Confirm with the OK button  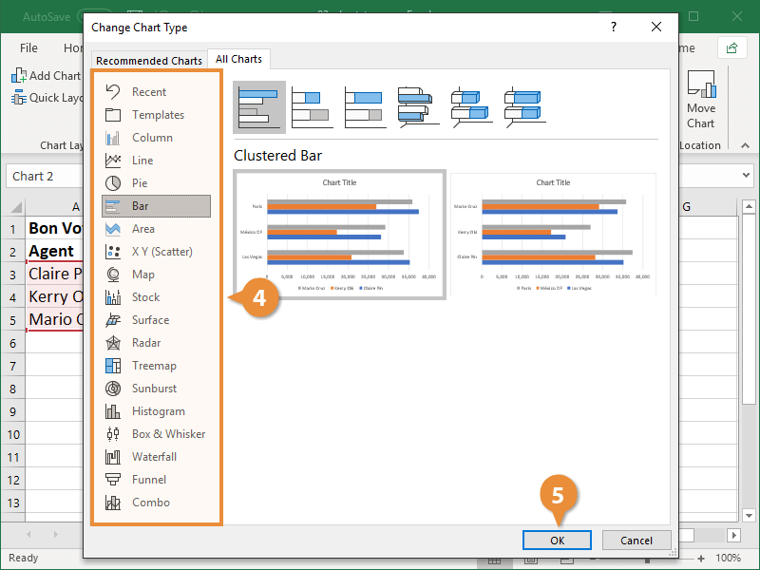pos(557,541)
